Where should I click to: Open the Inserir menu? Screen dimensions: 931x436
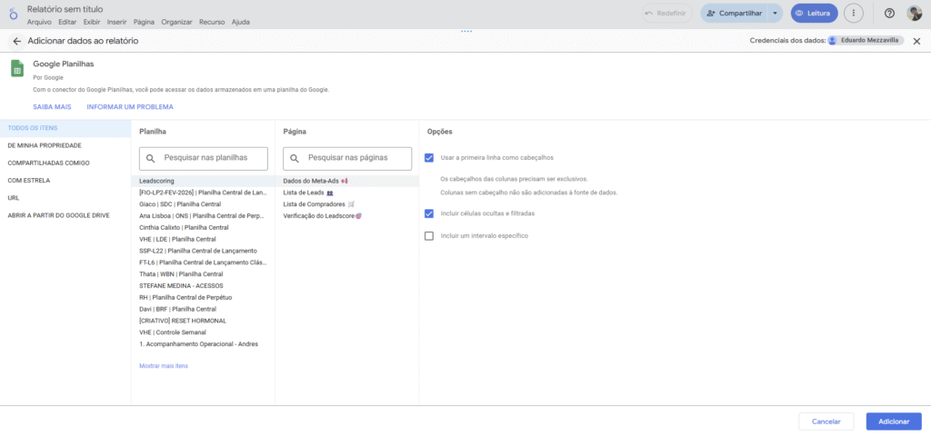(x=116, y=22)
